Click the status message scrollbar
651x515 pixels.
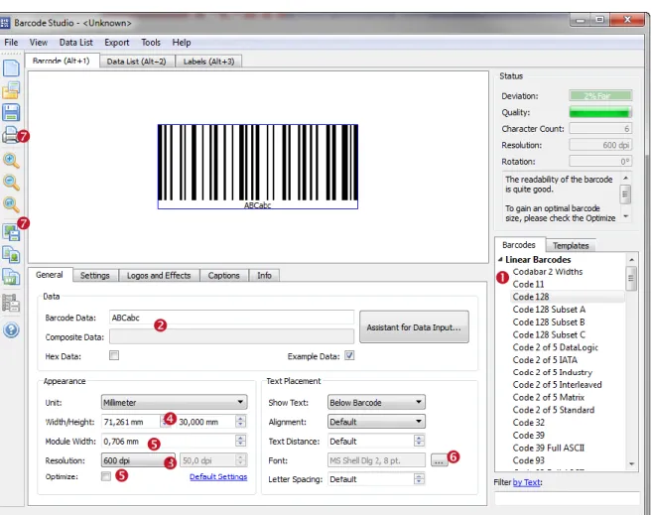pos(625,197)
